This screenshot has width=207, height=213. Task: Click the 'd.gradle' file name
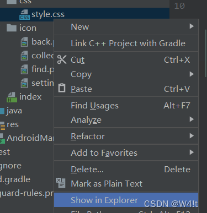(15, 179)
